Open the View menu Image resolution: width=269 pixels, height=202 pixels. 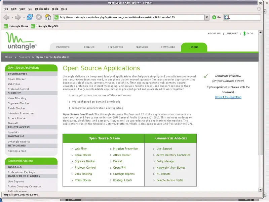pyautogui.click(x=22, y=9)
